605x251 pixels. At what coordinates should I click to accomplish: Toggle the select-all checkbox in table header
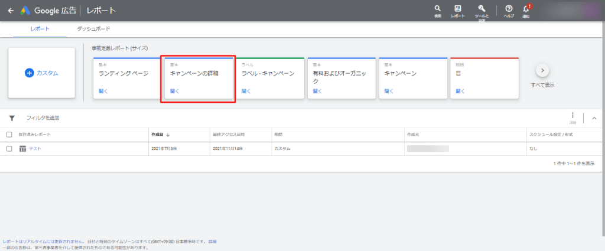[9, 135]
